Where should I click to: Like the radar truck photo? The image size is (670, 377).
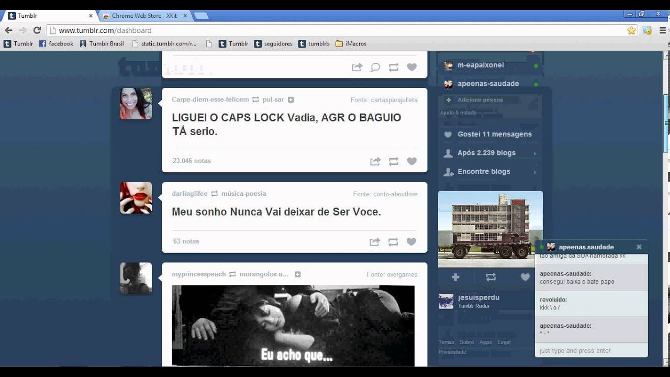(x=525, y=277)
